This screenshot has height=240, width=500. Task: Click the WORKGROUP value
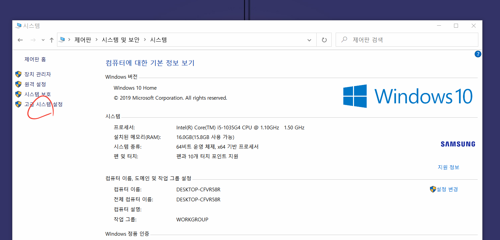pyautogui.click(x=192, y=220)
